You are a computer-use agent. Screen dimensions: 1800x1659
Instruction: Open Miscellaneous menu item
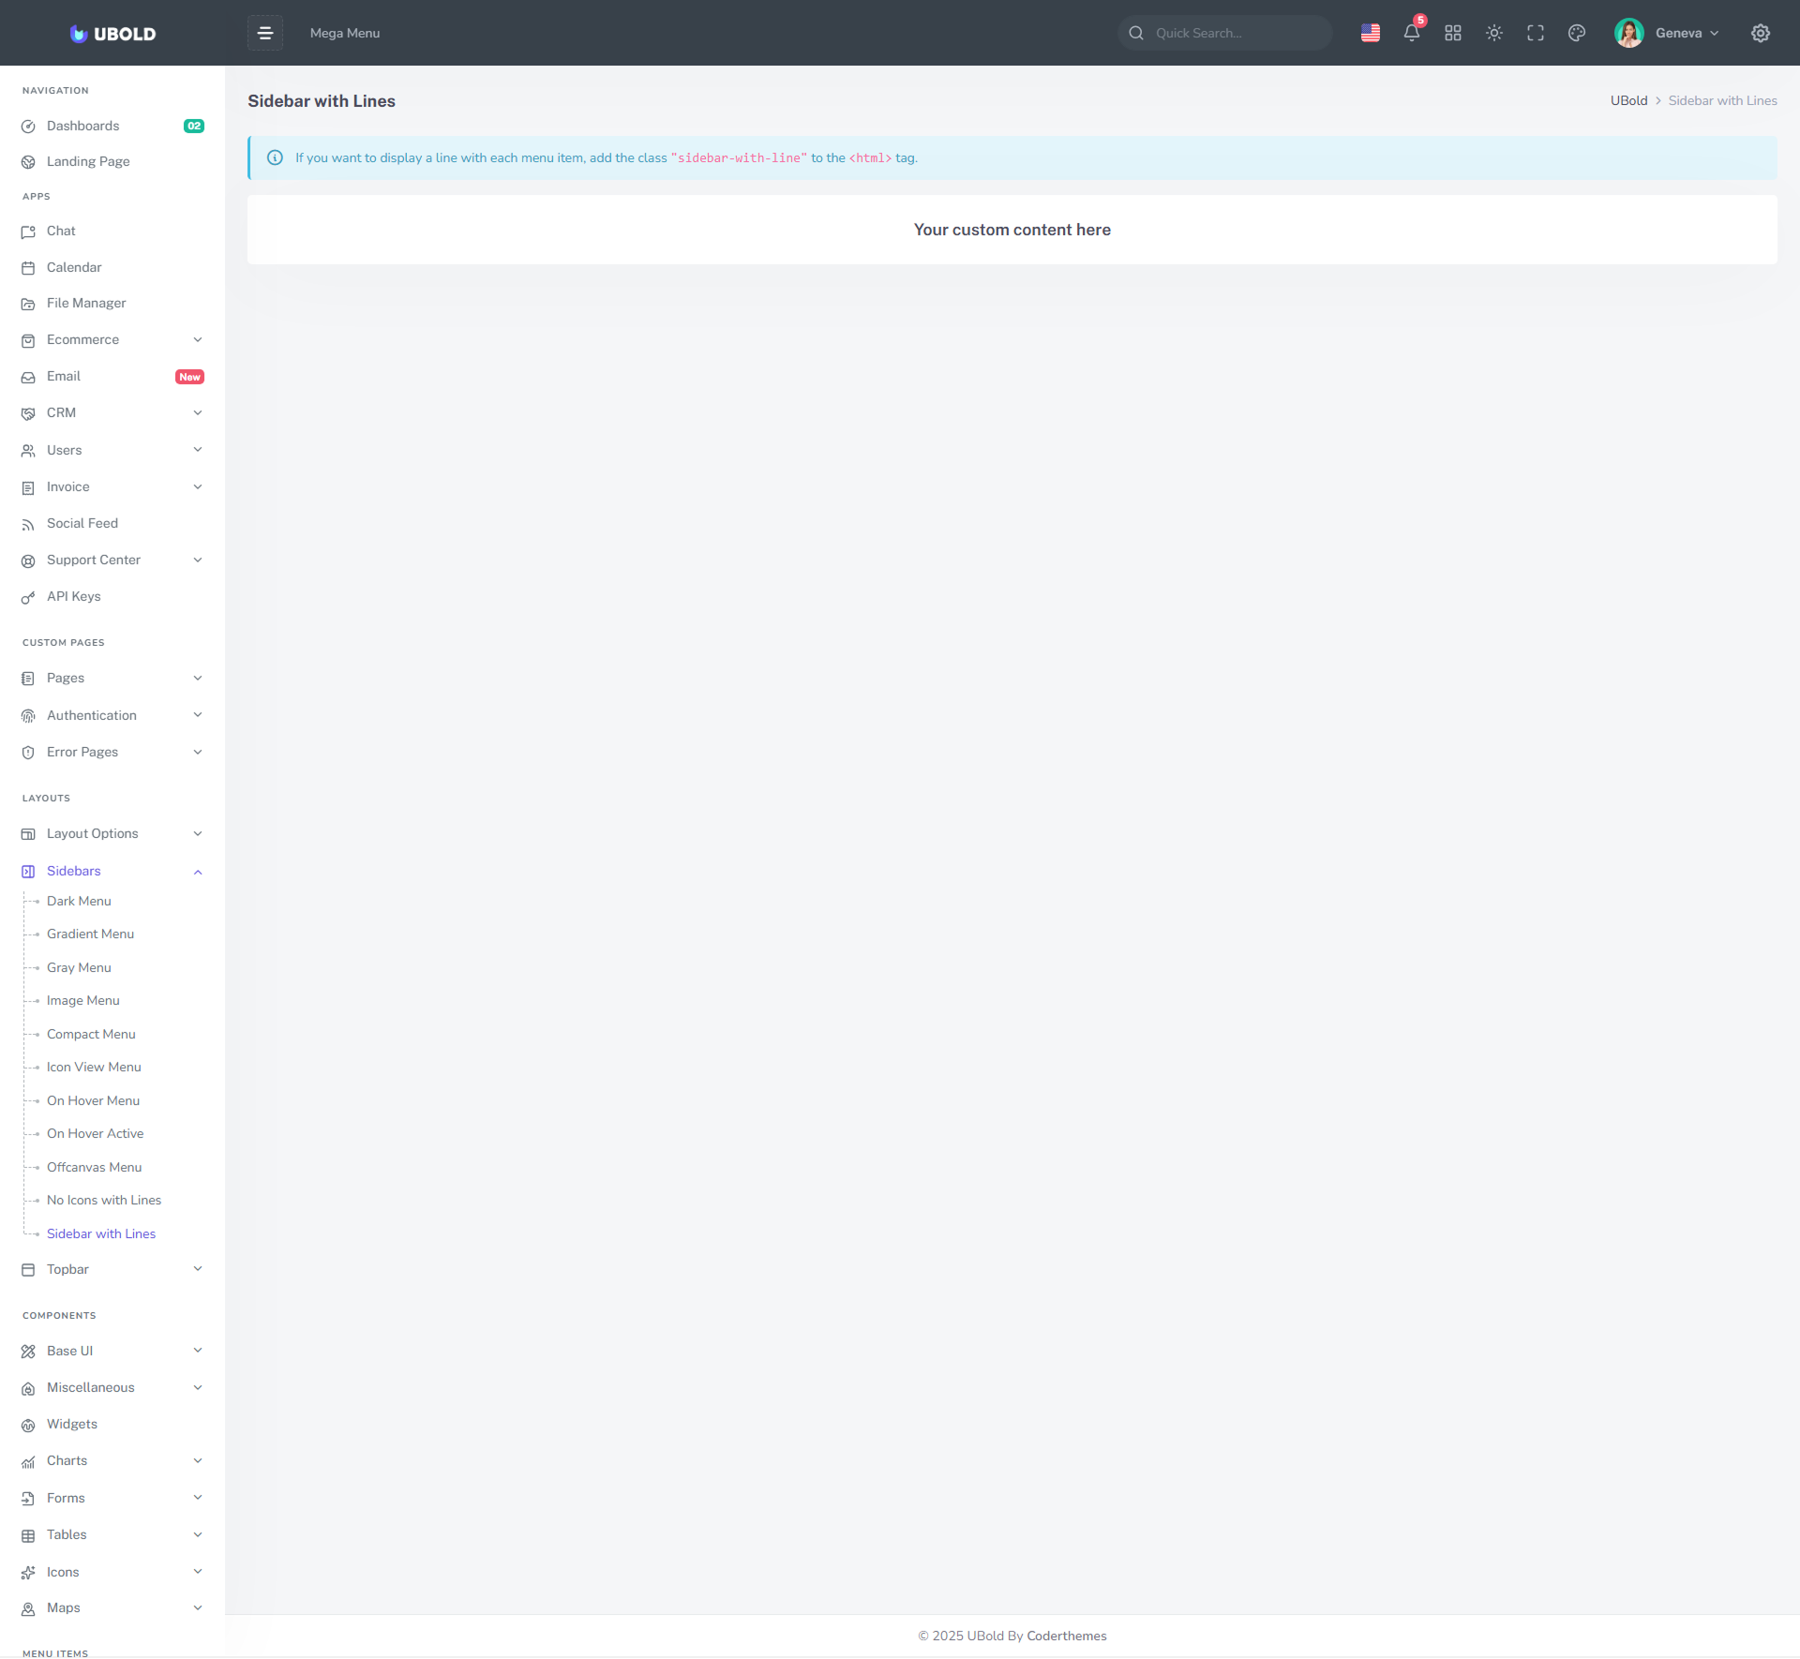click(x=112, y=1388)
